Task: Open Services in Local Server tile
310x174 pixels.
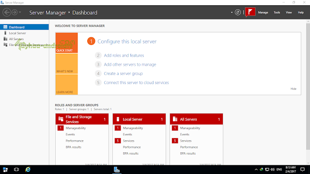Action: [x=128, y=141]
